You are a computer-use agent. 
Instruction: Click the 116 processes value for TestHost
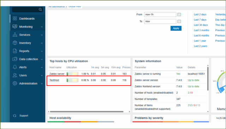[124, 80]
